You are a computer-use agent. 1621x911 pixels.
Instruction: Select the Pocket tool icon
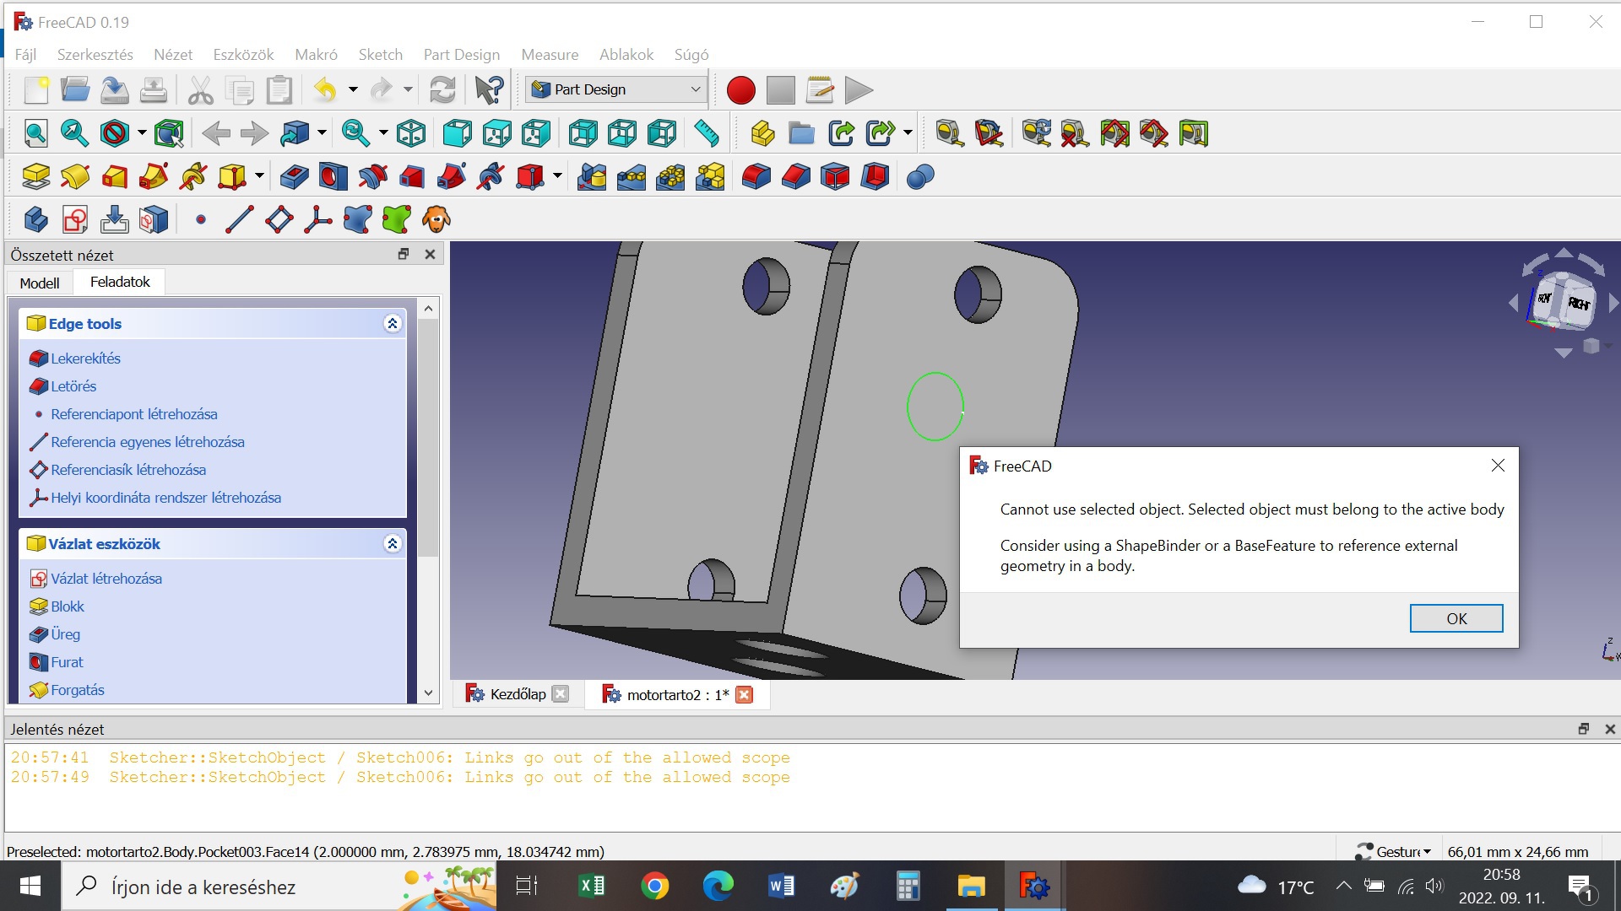point(294,176)
